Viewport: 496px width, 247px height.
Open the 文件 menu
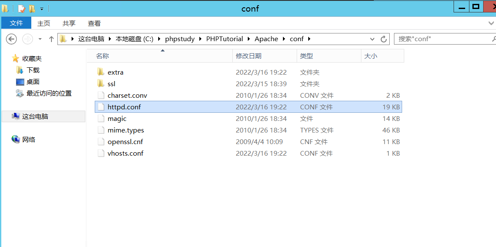coord(16,23)
